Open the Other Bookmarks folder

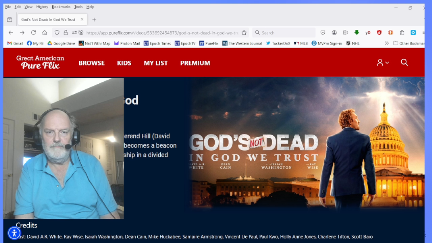pos(409,43)
